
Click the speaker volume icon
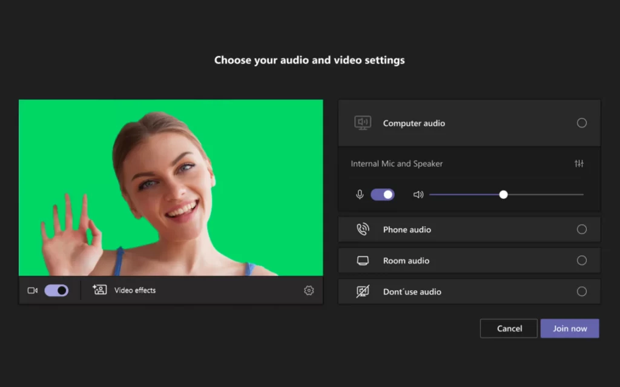[418, 194]
